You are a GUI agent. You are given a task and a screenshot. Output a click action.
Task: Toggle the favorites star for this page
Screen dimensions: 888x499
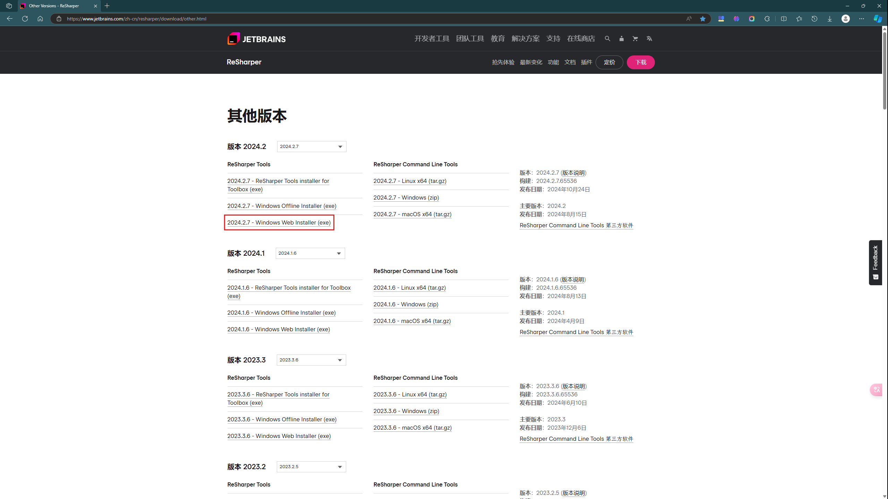click(703, 19)
